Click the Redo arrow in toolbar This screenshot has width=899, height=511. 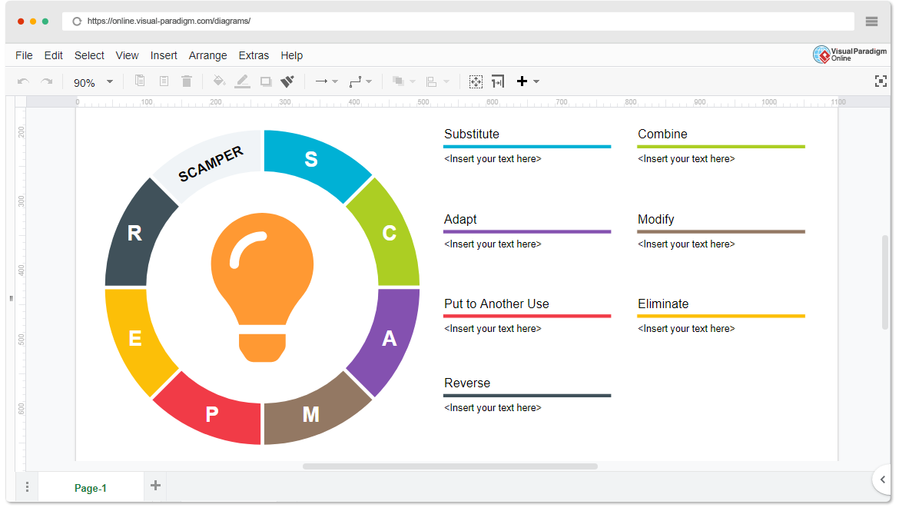point(47,81)
